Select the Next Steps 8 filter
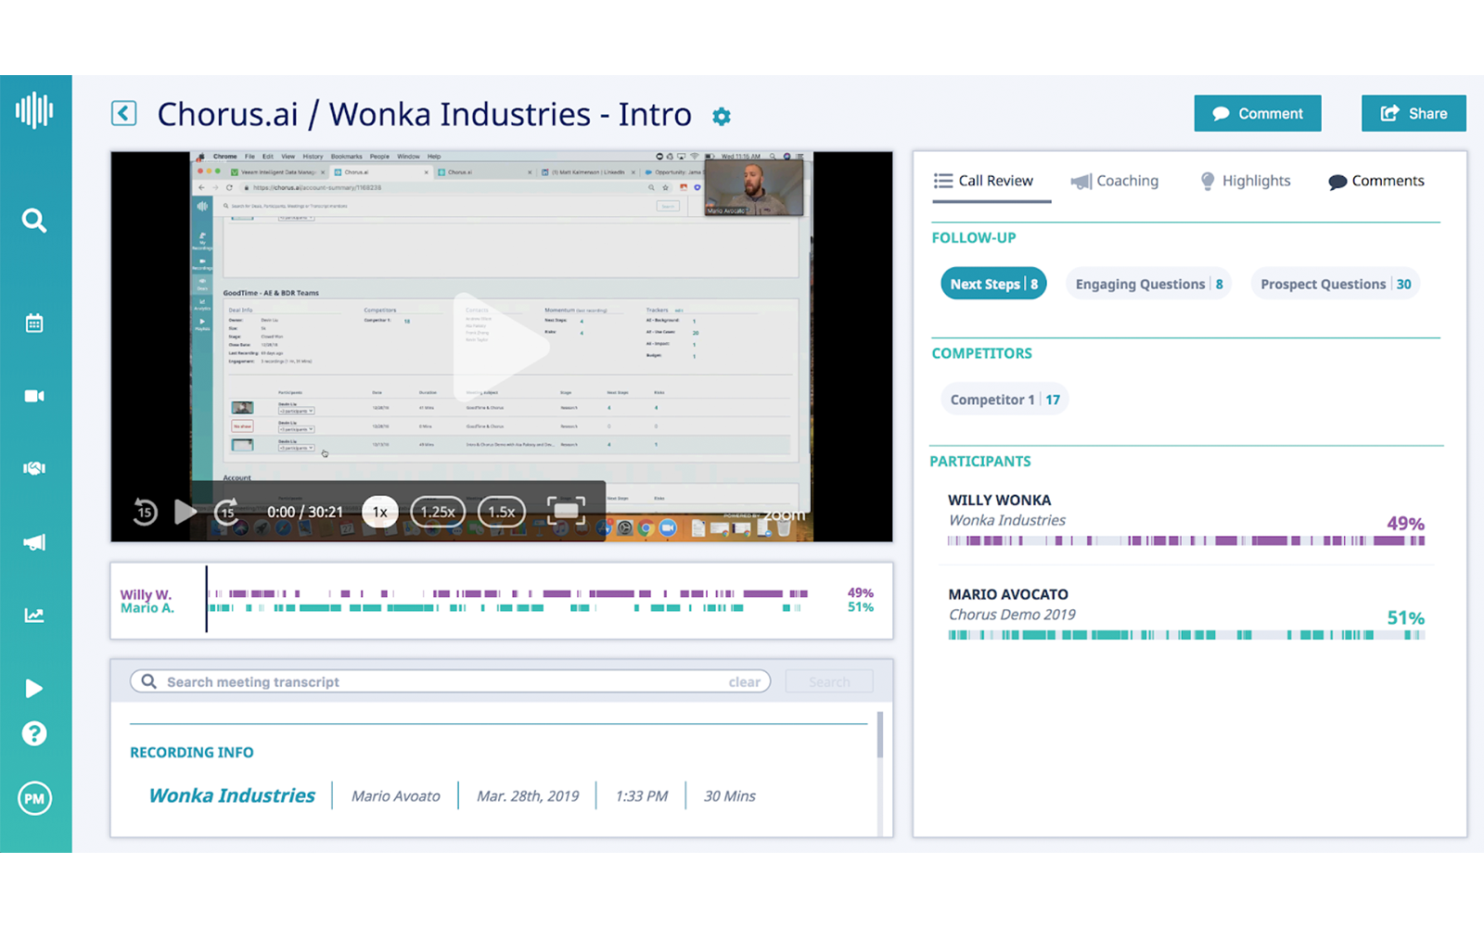This screenshot has width=1484, height=927. point(993,284)
